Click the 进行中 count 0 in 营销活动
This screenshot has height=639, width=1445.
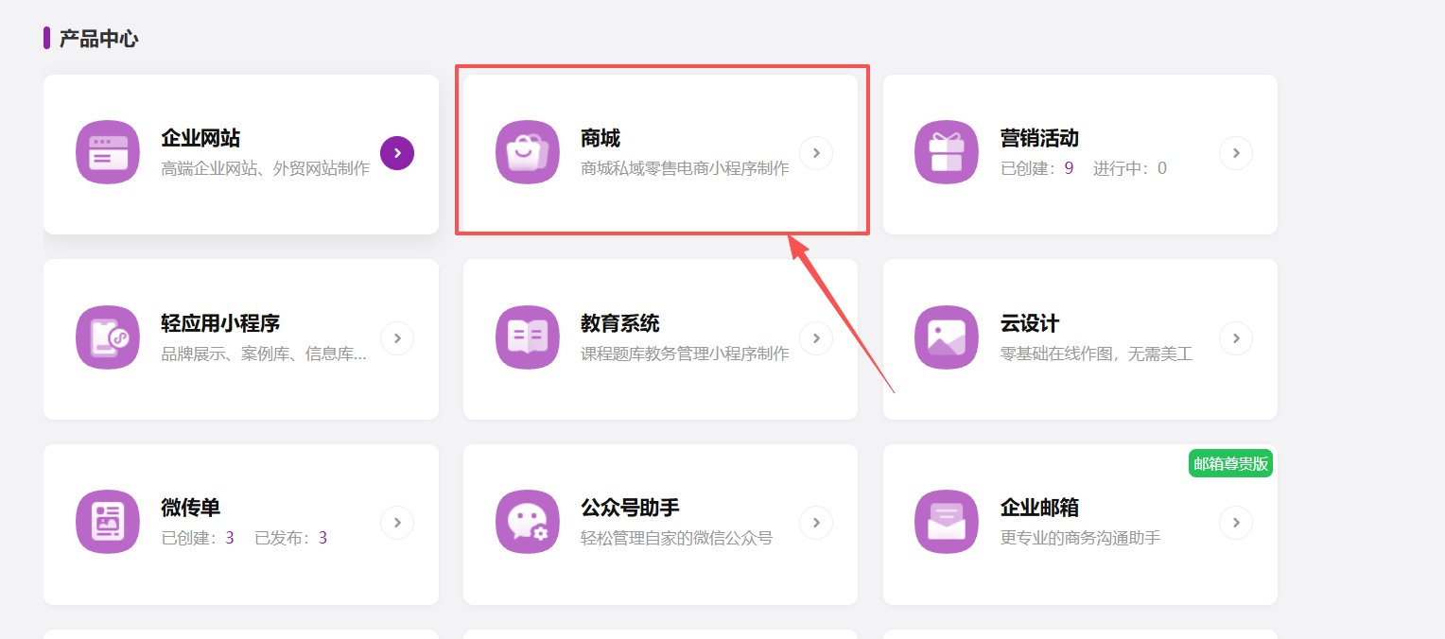(1162, 168)
